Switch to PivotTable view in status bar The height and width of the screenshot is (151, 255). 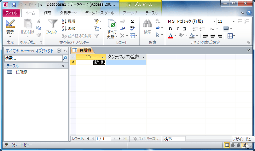tap(233, 145)
